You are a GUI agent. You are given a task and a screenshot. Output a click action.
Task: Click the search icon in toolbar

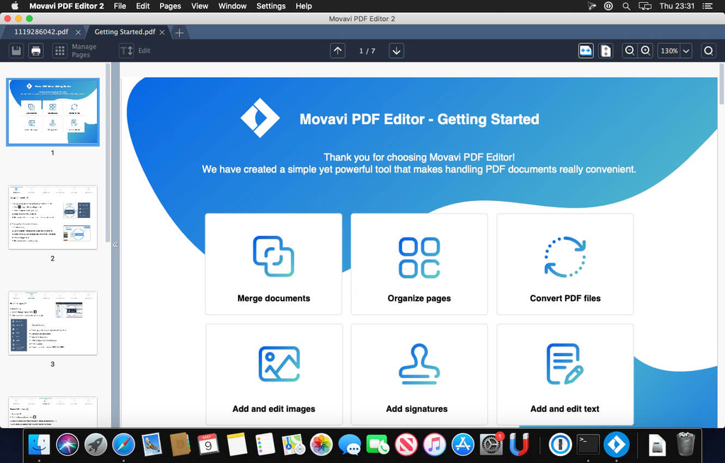pyautogui.click(x=708, y=50)
